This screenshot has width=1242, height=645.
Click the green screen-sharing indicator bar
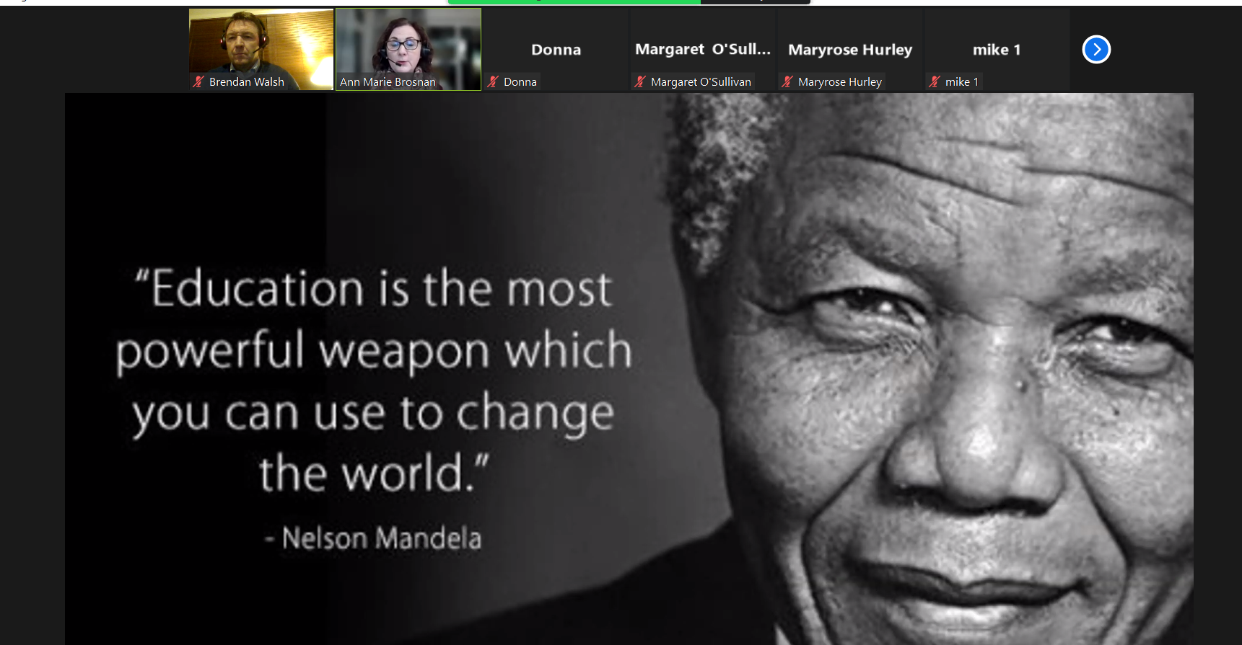(574, 2)
